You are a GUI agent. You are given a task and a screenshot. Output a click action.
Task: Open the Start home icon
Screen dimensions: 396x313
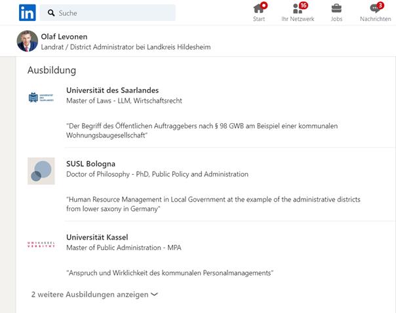tap(260, 9)
